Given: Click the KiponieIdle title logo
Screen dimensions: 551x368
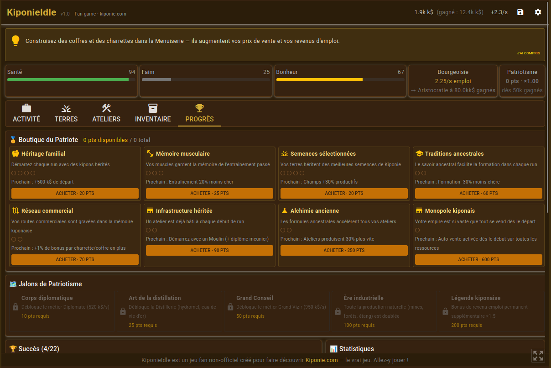Looking at the screenshot, I should pyautogui.click(x=31, y=12).
